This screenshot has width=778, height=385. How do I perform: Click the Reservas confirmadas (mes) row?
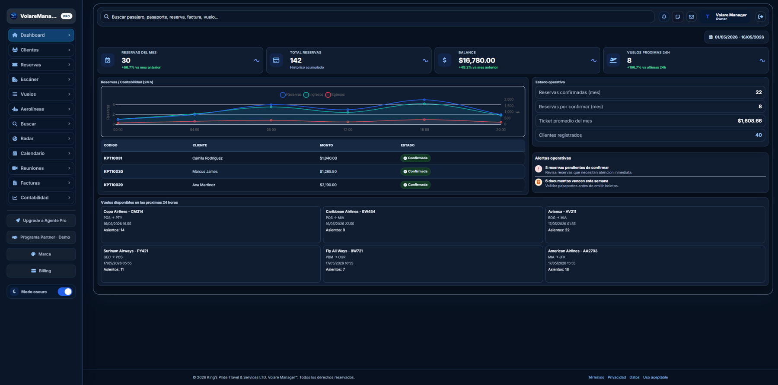click(x=650, y=92)
